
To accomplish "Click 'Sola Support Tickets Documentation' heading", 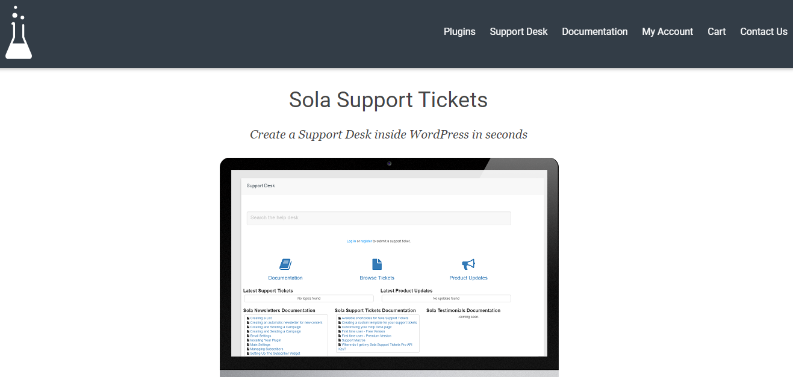I will click(375, 311).
